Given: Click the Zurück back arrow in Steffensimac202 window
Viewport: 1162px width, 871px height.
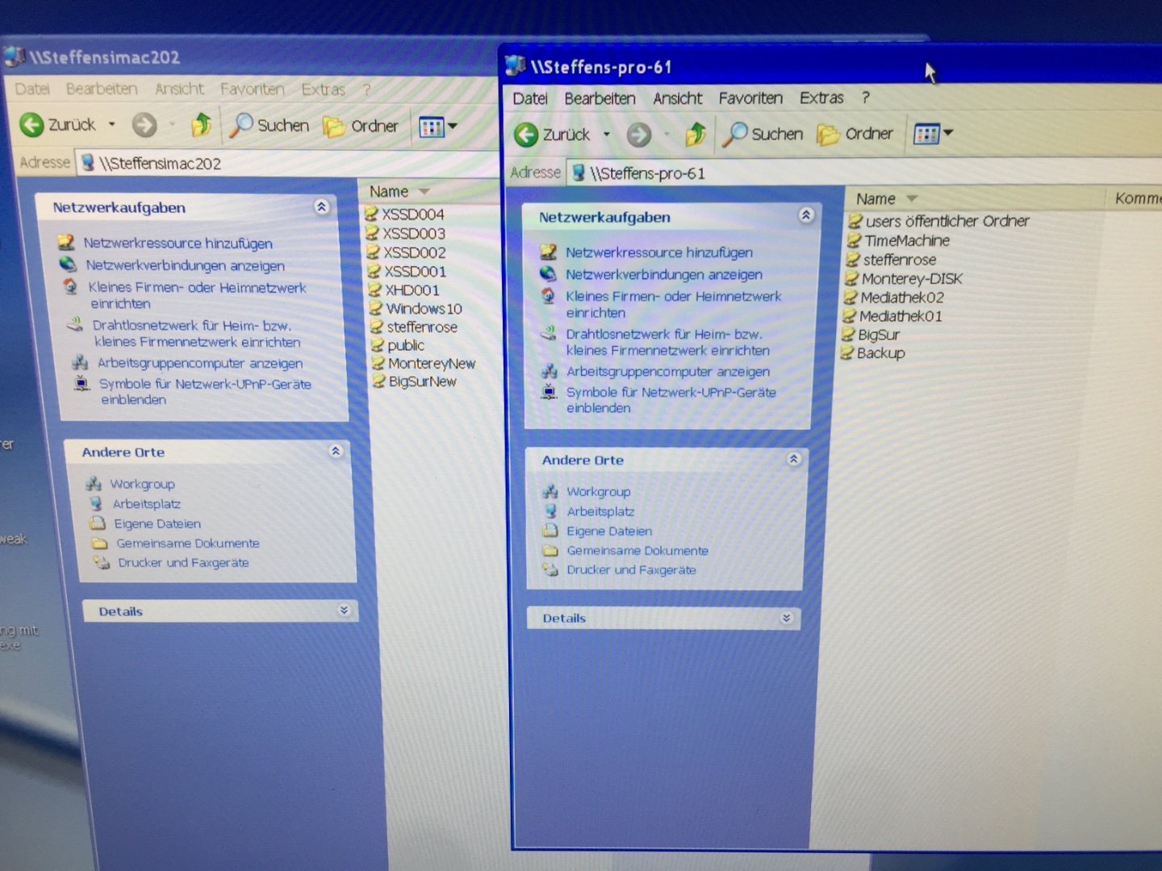Looking at the screenshot, I should [x=31, y=124].
